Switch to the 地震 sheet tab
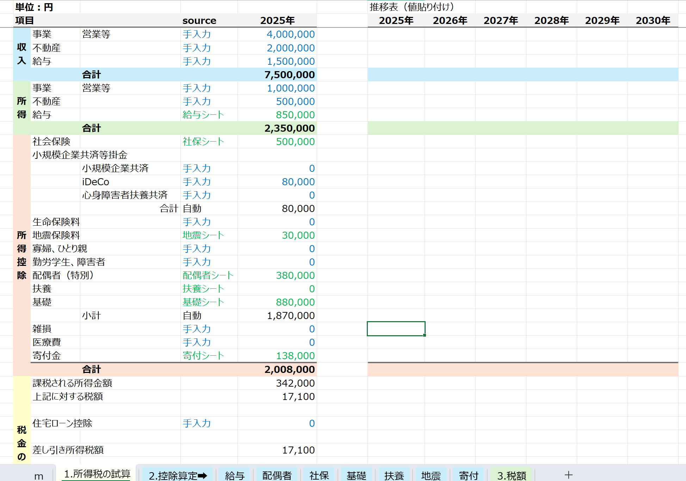The image size is (686, 481). point(431,475)
